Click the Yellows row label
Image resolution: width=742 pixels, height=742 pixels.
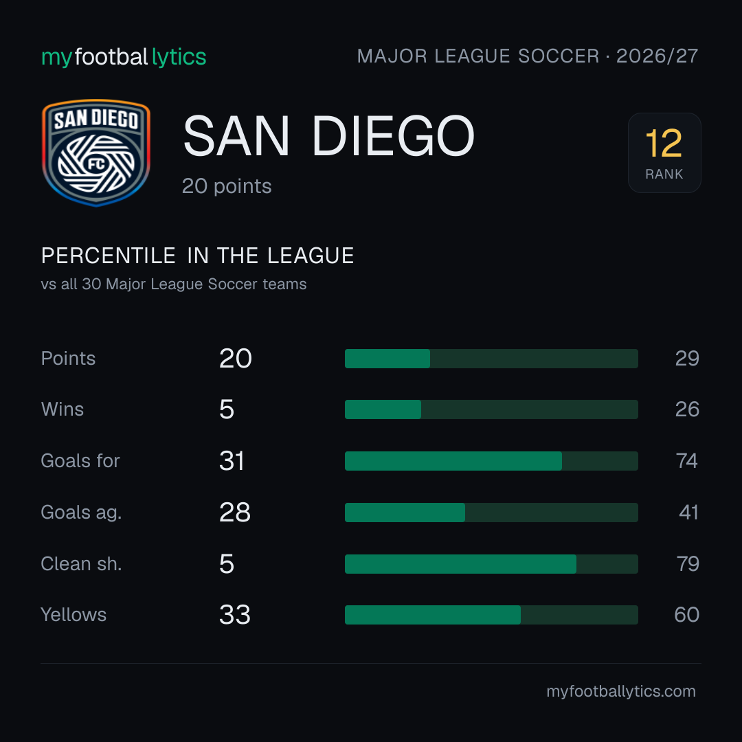pos(74,615)
